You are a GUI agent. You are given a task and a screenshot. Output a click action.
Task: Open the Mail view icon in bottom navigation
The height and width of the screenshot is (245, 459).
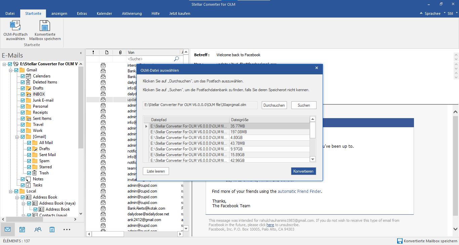tap(7, 230)
